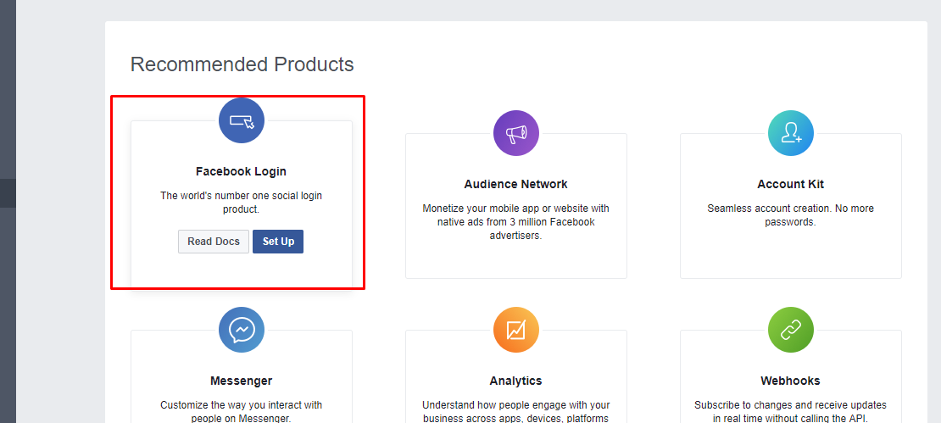Click the Set Up button
The width and height of the screenshot is (941, 423).
278,242
